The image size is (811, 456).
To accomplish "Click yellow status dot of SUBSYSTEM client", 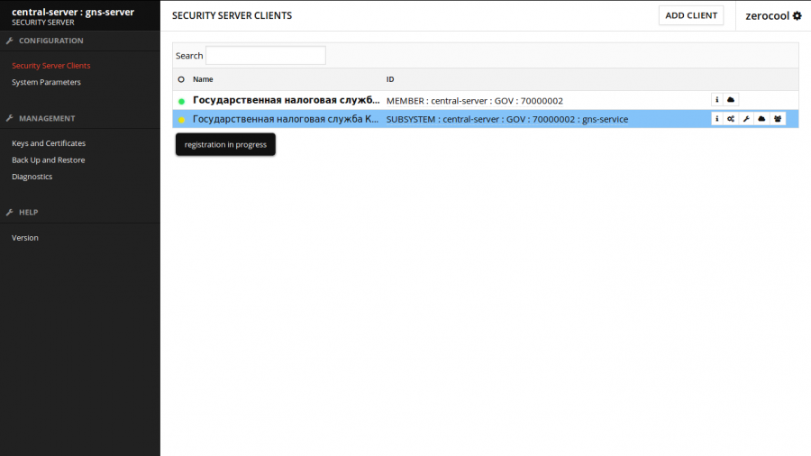I will [x=181, y=120].
